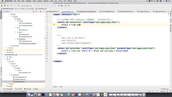This screenshot has height=97, width=172.
Task: Click the Run play icon in toolbar
Action: pyautogui.click(x=36, y=6)
